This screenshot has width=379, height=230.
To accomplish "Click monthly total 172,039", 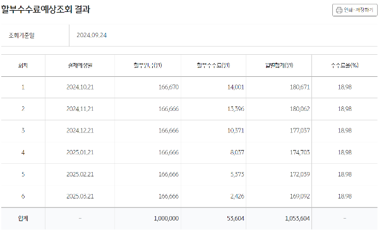I will point(300,175).
